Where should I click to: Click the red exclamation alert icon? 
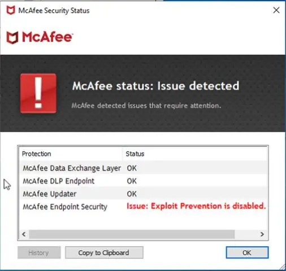tap(38, 93)
